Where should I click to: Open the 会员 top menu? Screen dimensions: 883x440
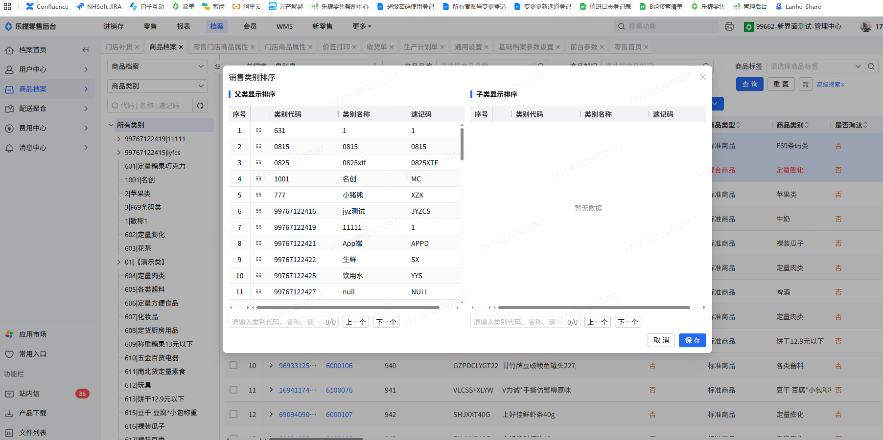pyautogui.click(x=250, y=26)
